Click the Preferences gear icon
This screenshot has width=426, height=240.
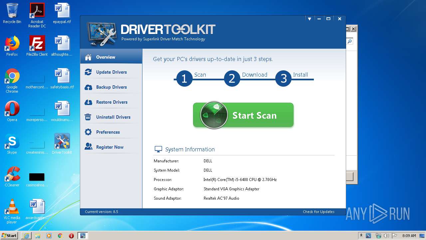click(88, 132)
